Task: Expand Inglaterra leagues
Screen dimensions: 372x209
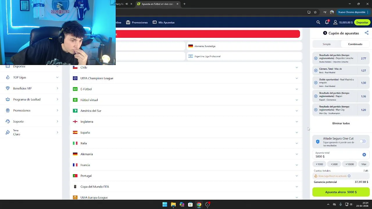Action: pyautogui.click(x=297, y=122)
